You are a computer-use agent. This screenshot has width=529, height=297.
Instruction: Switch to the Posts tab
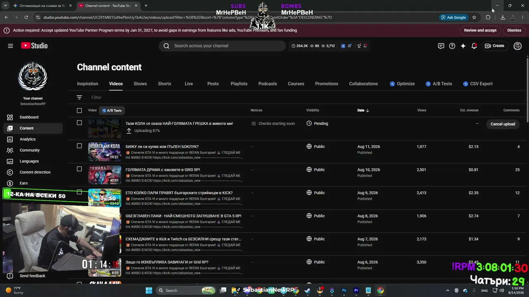(x=213, y=84)
